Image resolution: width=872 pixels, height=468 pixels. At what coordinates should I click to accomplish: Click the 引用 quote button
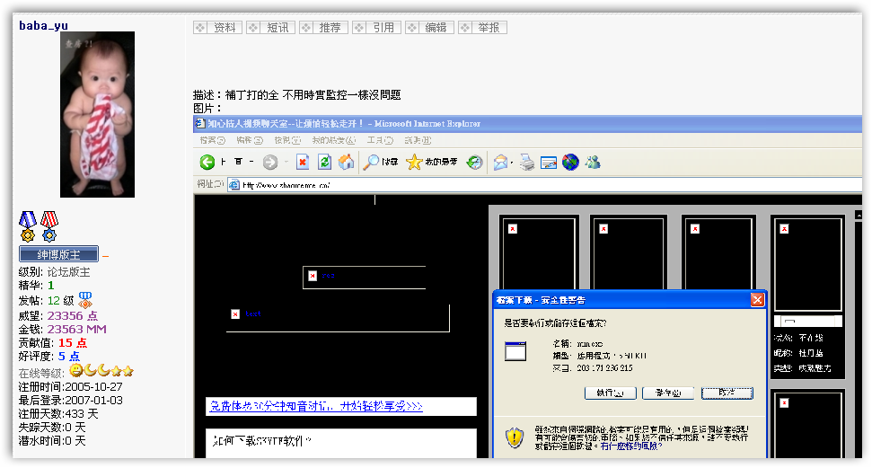point(375,28)
